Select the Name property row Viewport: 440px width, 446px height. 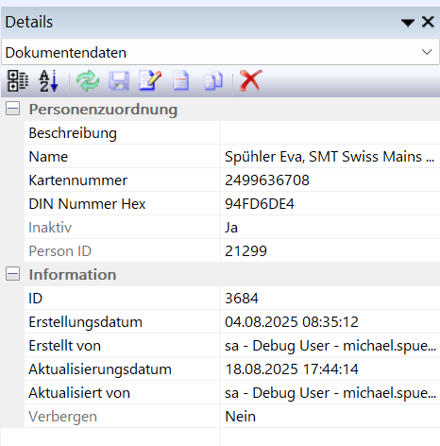point(232,157)
